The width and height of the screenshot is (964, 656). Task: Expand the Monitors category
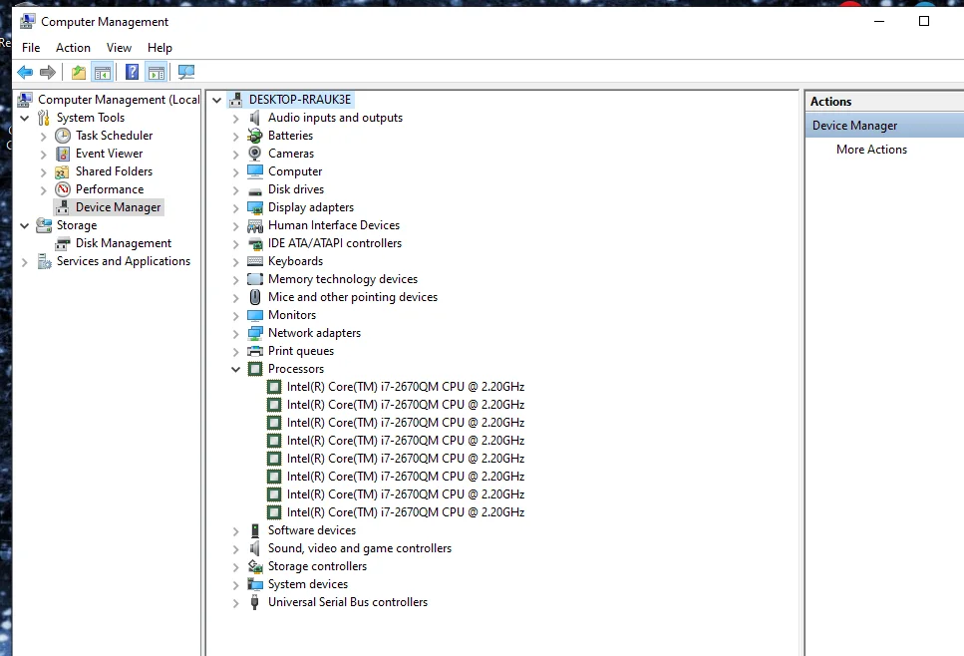pos(235,316)
